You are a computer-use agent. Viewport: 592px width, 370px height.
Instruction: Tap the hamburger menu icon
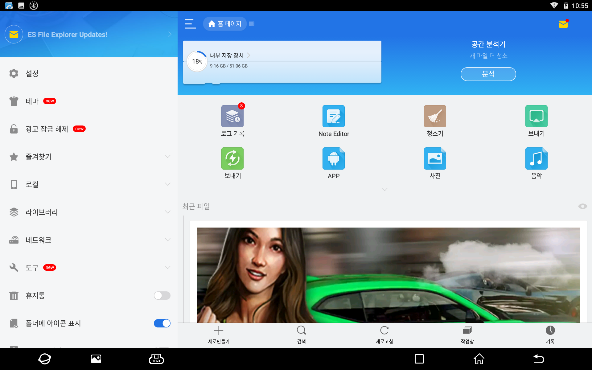click(x=190, y=24)
